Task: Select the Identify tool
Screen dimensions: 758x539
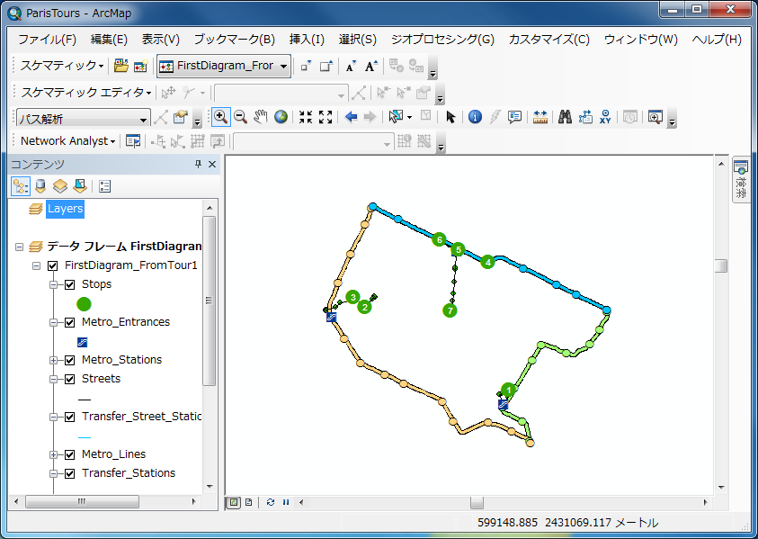Action: (474, 117)
